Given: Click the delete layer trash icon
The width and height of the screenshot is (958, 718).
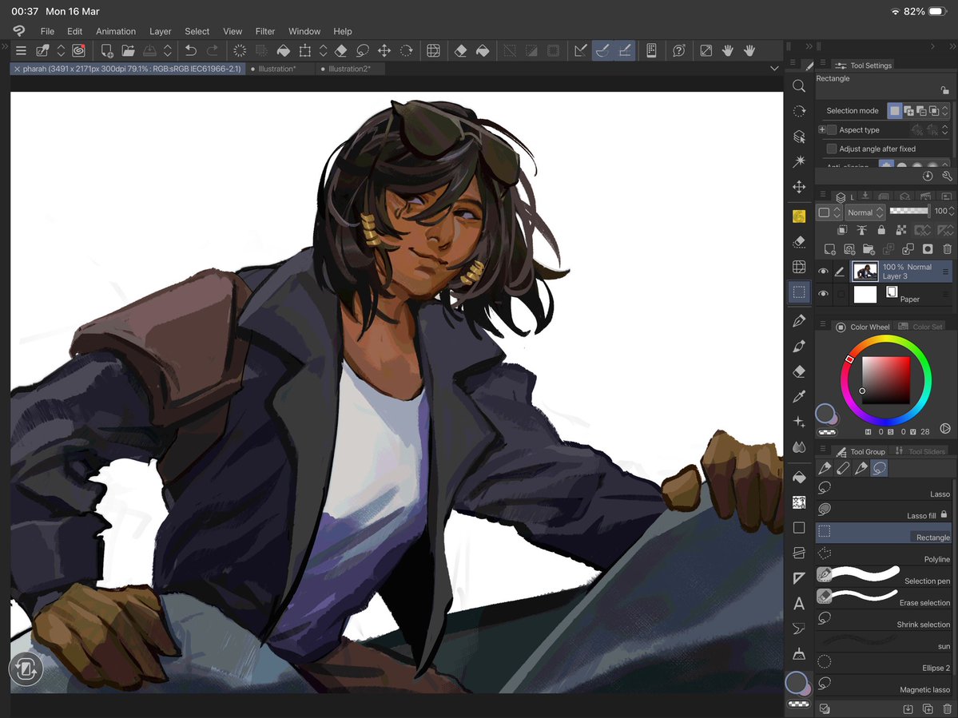Looking at the screenshot, I should 947,248.
